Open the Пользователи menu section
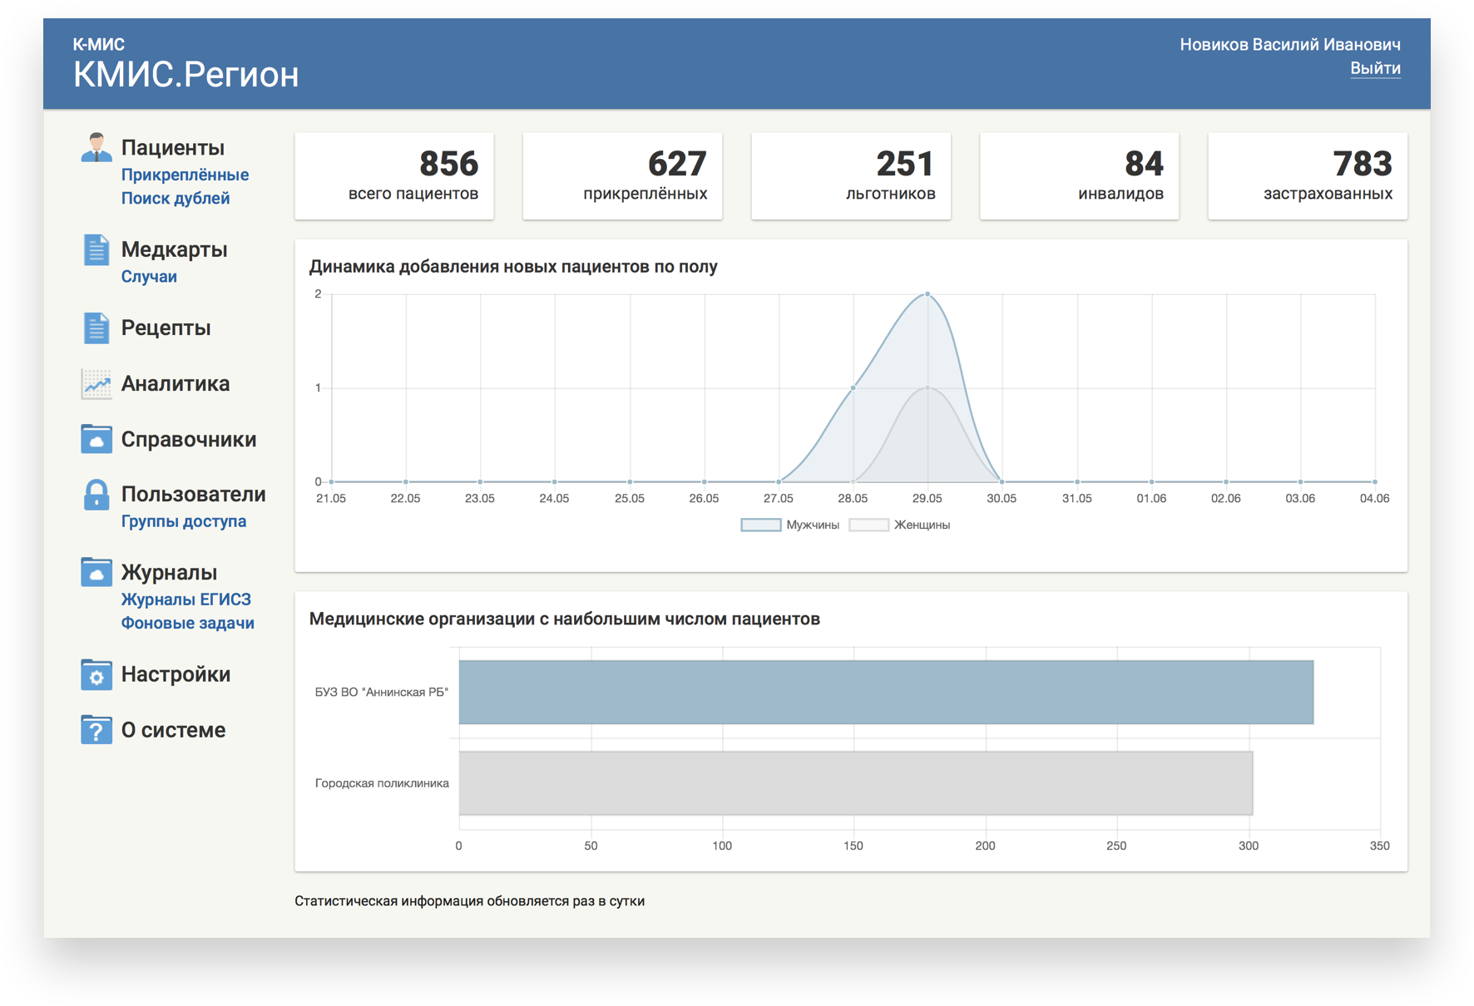This screenshot has height=1006, width=1474. tap(194, 494)
